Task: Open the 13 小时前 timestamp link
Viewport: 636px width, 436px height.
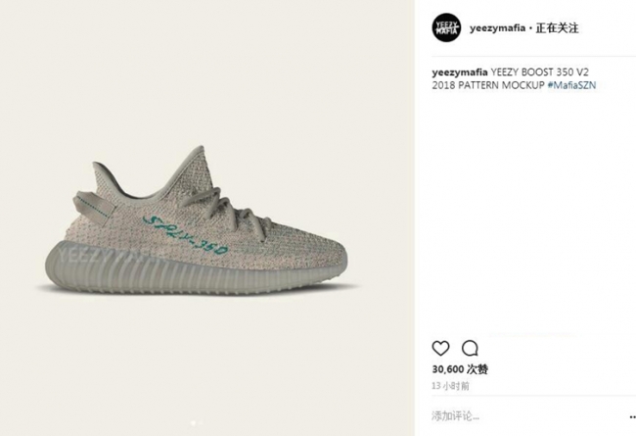Action: point(450,386)
